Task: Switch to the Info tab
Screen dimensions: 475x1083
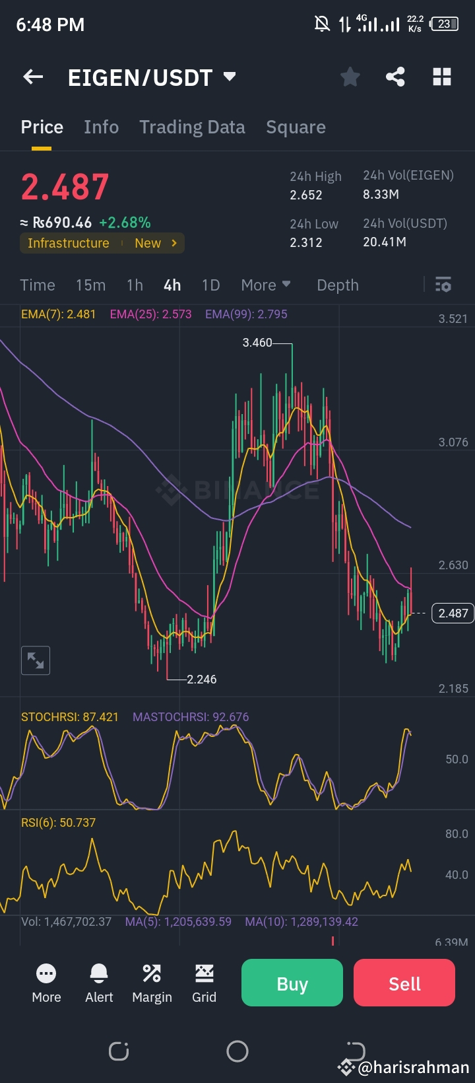Action: pyautogui.click(x=101, y=126)
